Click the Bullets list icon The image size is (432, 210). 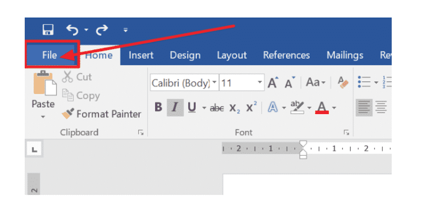coord(364,82)
